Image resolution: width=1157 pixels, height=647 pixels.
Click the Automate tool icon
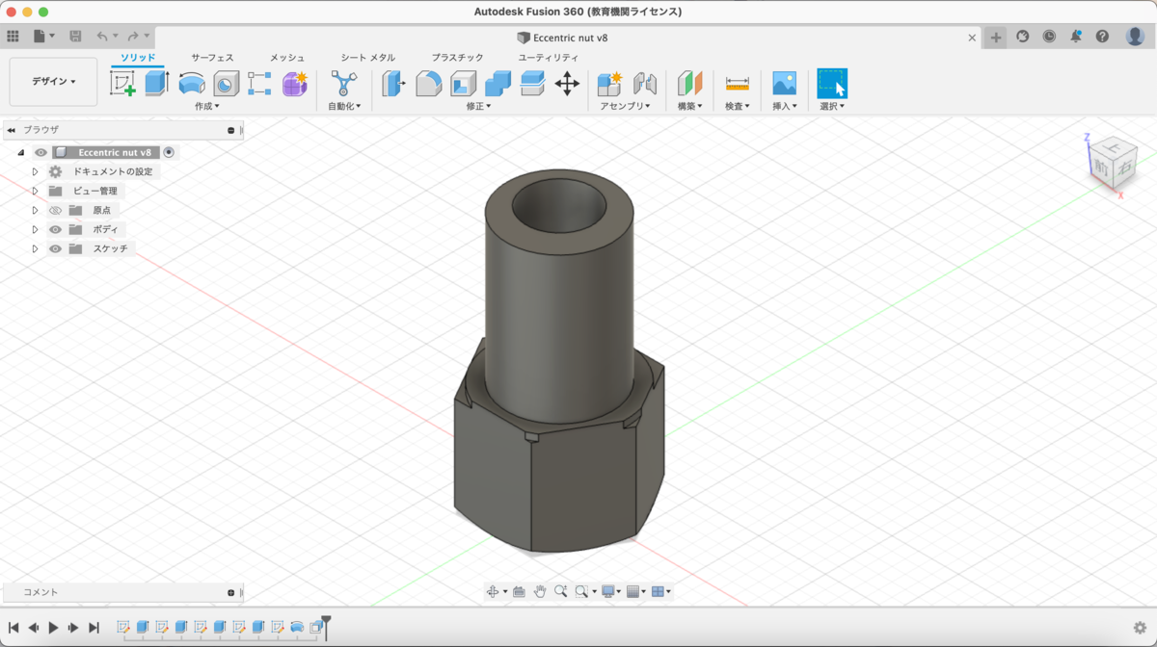(x=344, y=84)
